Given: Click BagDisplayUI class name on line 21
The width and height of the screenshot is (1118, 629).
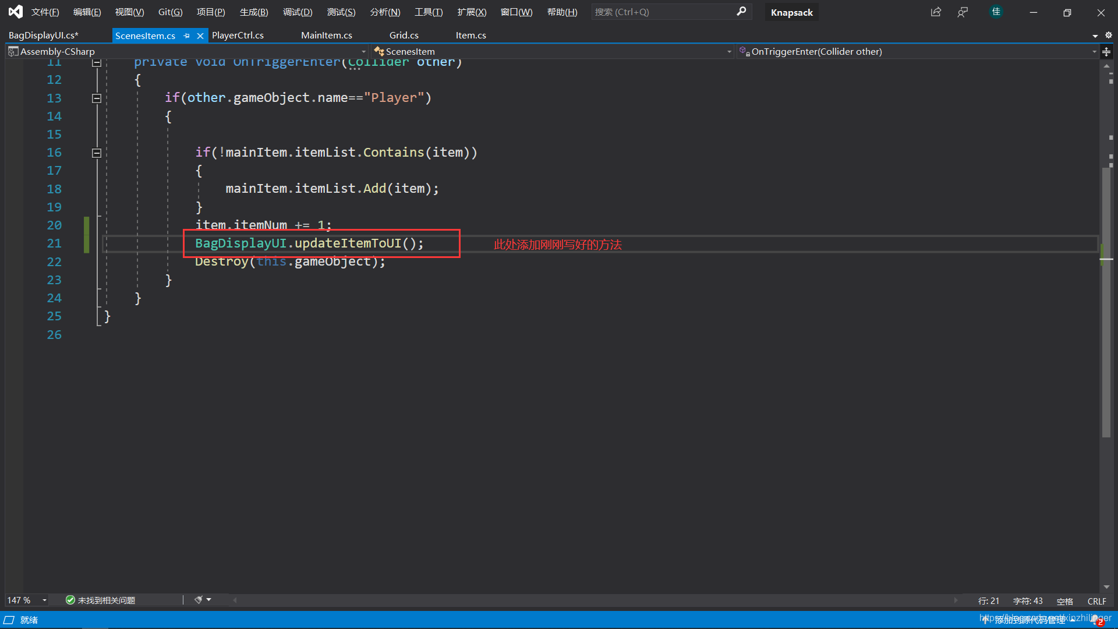Looking at the screenshot, I should [x=241, y=243].
